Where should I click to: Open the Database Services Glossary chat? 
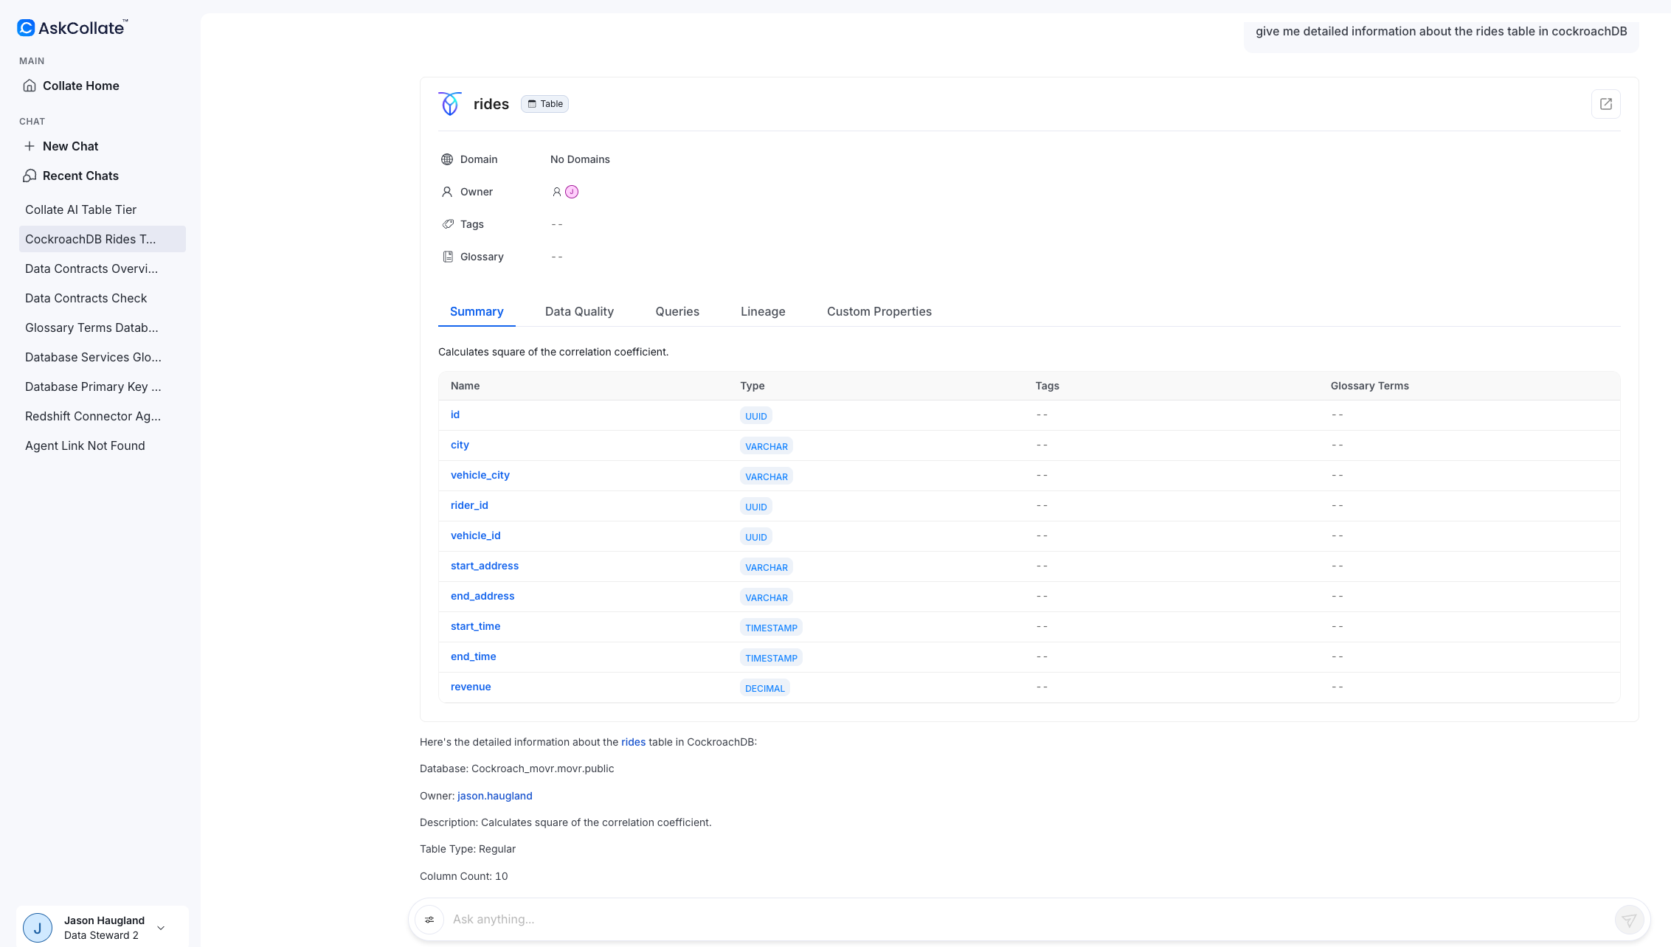[103, 357]
